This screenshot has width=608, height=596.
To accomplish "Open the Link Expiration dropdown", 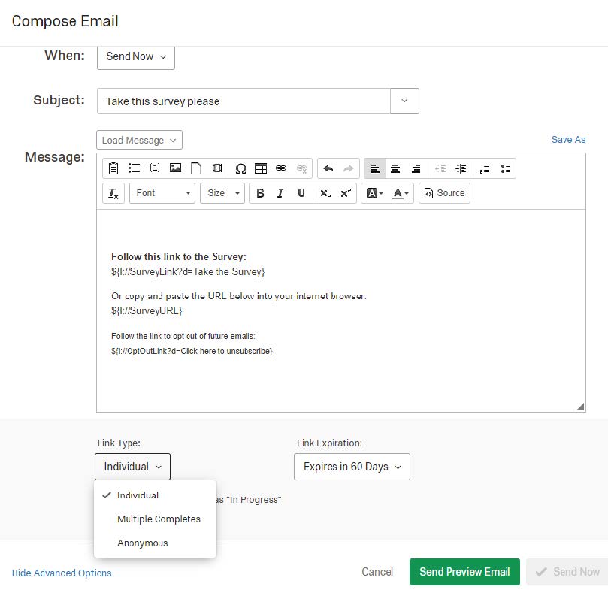I will pos(352,467).
